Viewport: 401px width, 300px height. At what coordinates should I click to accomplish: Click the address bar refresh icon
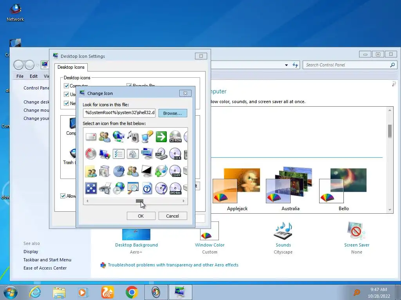295,65
